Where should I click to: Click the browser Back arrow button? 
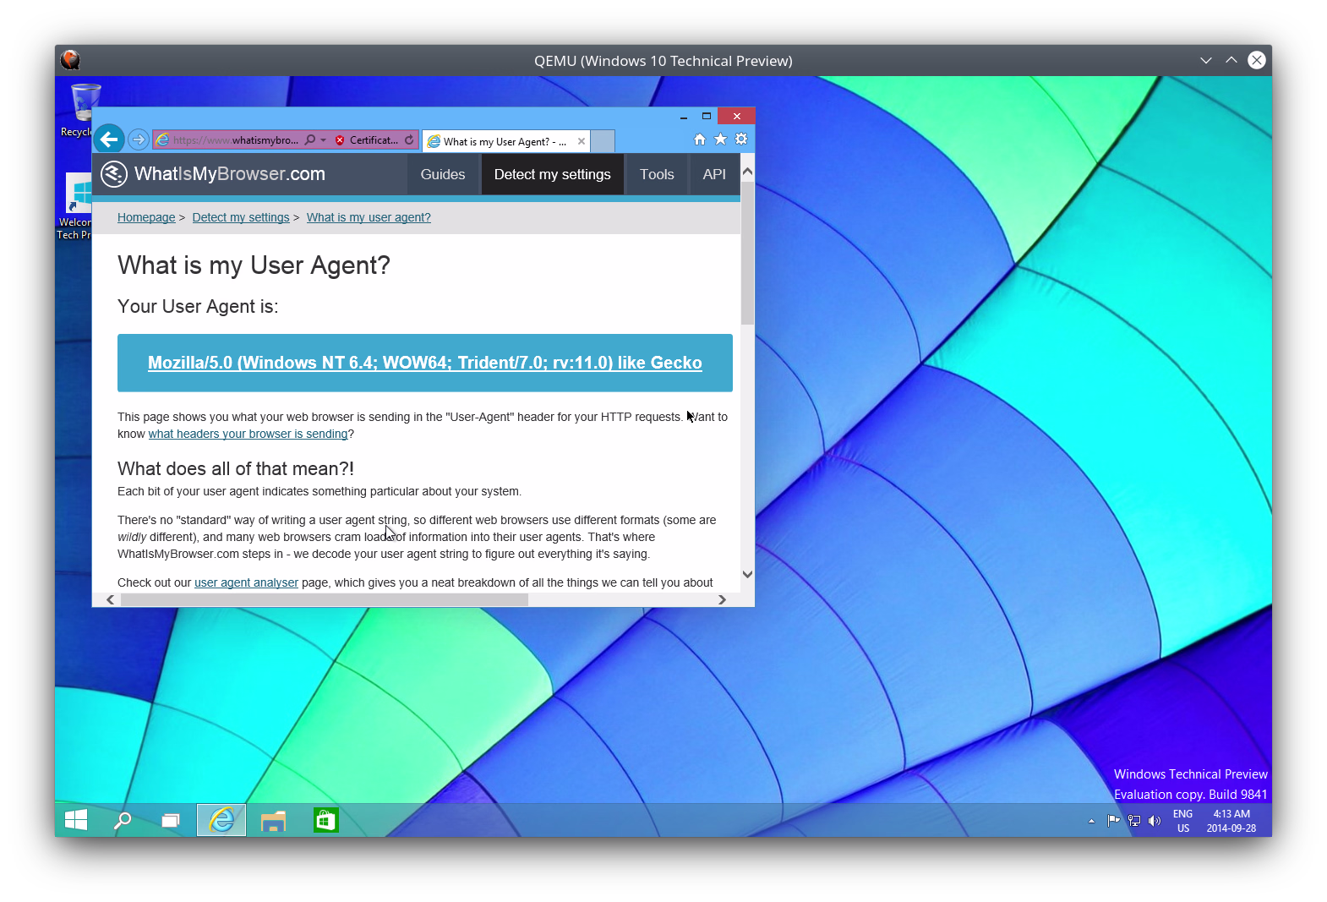click(109, 139)
